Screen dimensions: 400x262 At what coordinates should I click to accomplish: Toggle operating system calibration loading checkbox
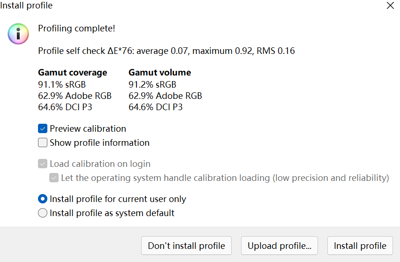(x=54, y=178)
